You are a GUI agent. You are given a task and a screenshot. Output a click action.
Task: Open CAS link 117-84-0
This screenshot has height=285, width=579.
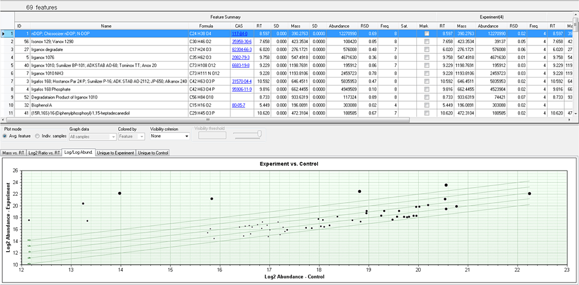238,33
